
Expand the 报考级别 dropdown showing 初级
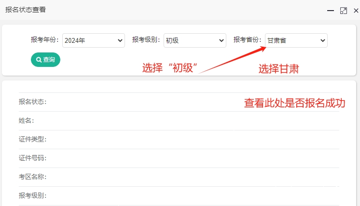(194, 40)
